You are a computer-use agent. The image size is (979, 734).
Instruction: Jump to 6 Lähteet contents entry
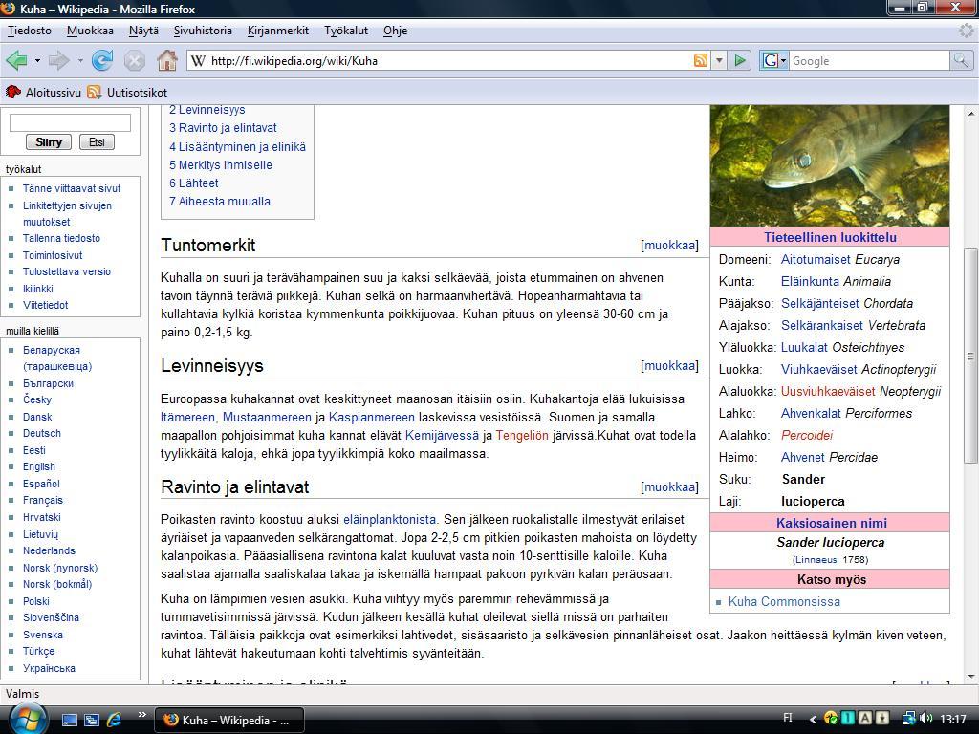point(193,183)
